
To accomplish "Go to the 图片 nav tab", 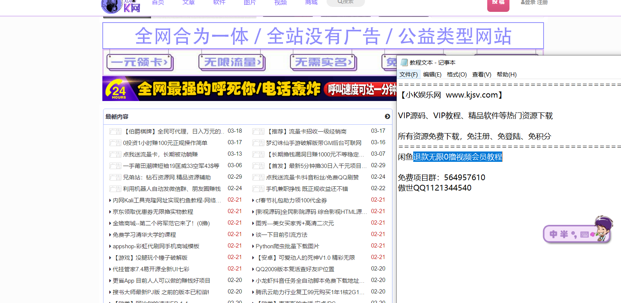I will pyautogui.click(x=250, y=2).
